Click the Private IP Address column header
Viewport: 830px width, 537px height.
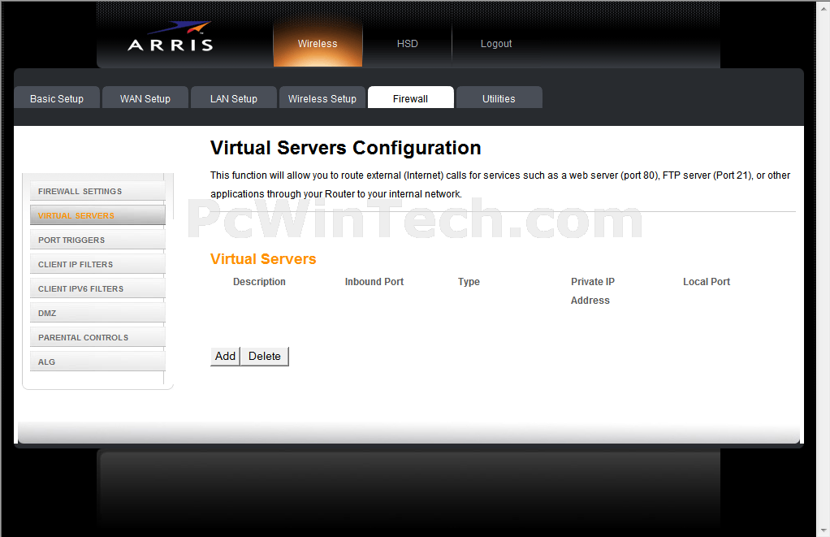[x=593, y=291]
